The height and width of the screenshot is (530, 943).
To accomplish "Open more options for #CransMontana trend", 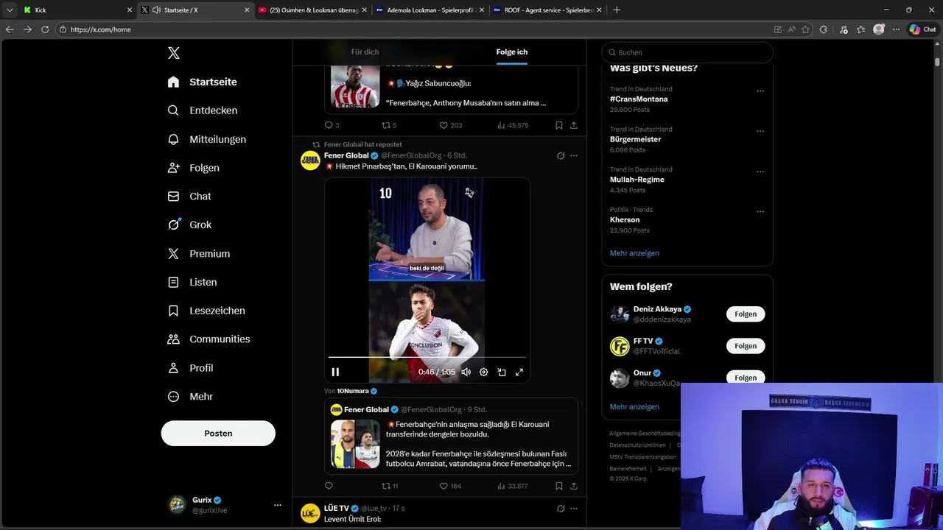I will coord(760,91).
